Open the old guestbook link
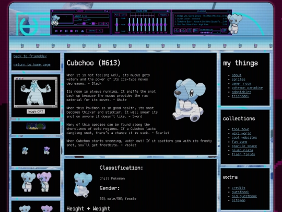 coord(244,196)
